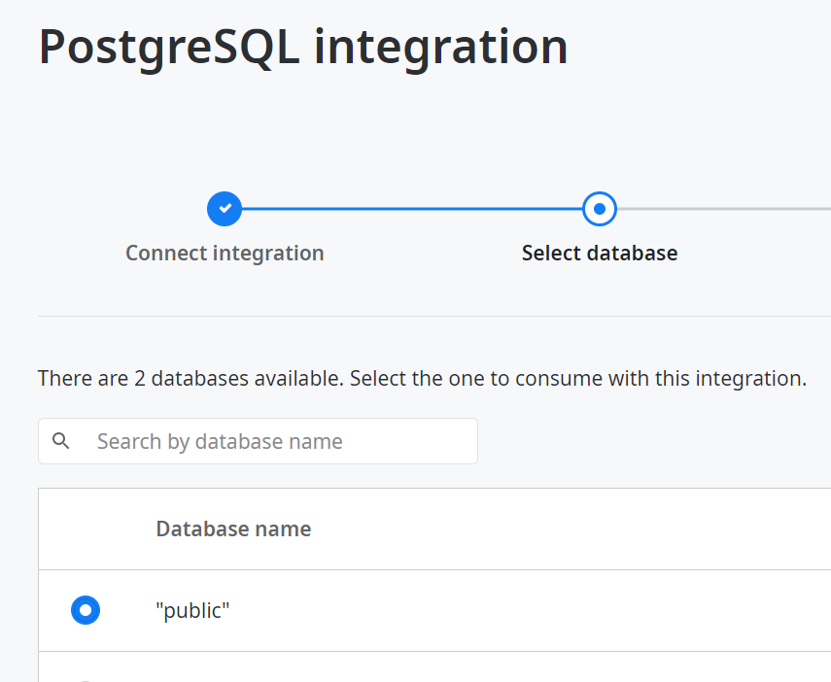This screenshot has height=682, width=831.
Task: Click the empty header cell above radio buttons
Action: pos(86,529)
